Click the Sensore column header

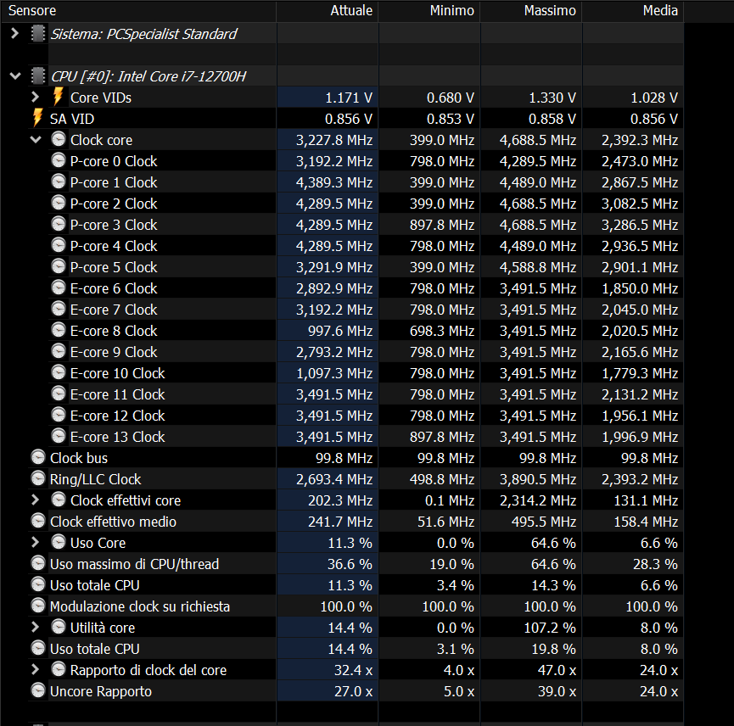pos(139,11)
